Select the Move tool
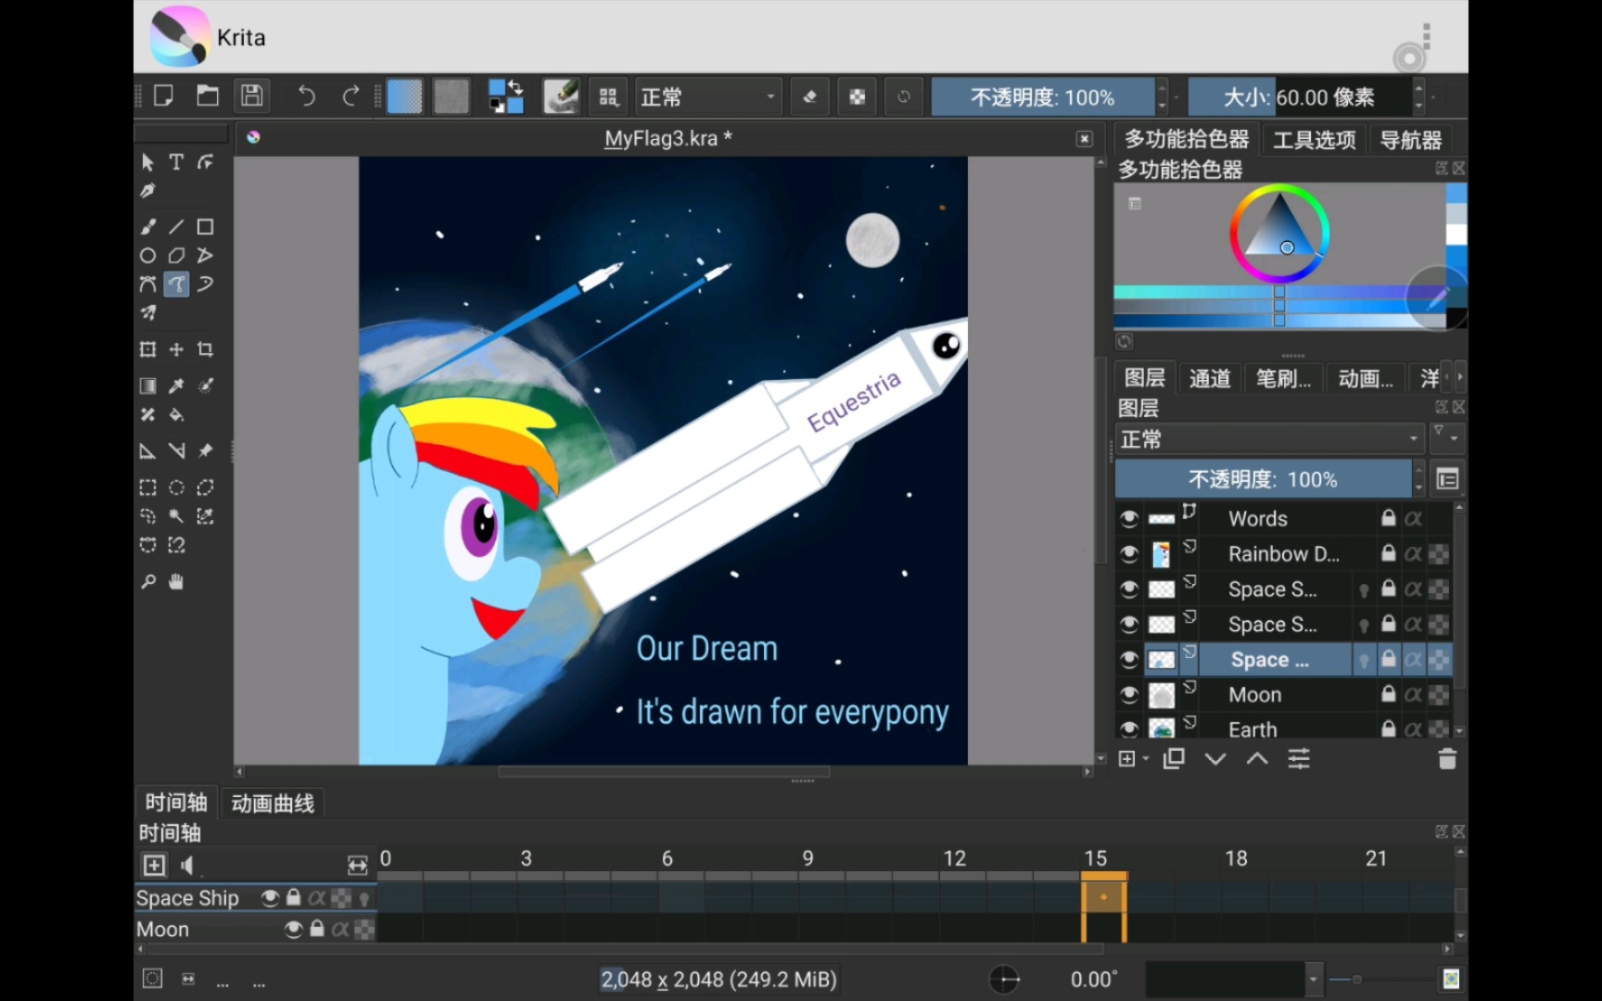 [x=176, y=349]
